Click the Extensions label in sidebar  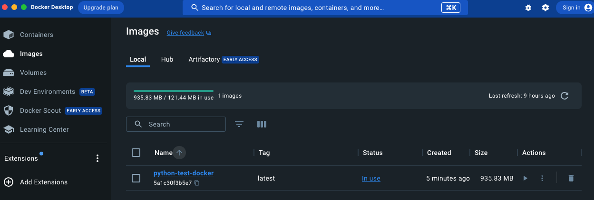tap(21, 158)
